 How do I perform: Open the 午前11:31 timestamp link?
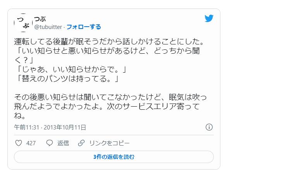coord(26,127)
